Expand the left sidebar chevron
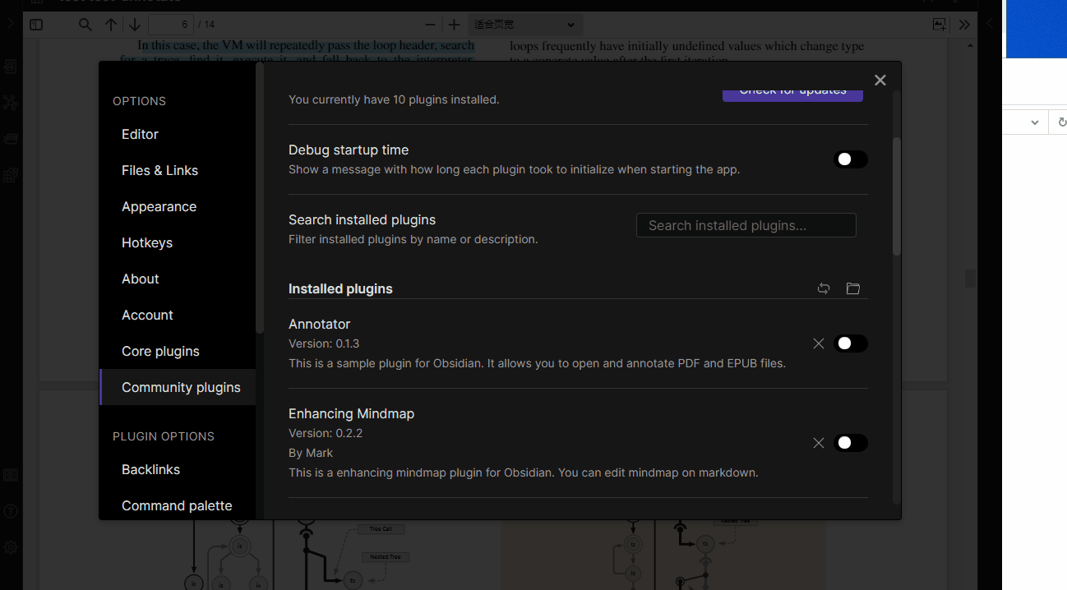The width and height of the screenshot is (1067, 590). coord(10,24)
